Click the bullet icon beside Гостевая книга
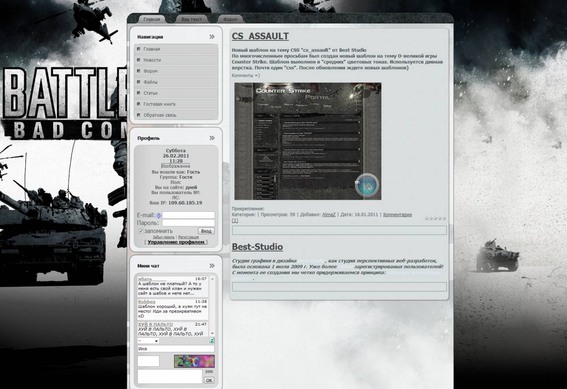 coord(139,103)
